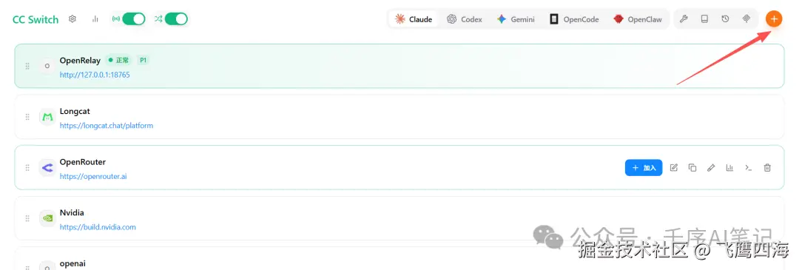
Task: Click the Nvidia provider name
Action: [72, 213]
